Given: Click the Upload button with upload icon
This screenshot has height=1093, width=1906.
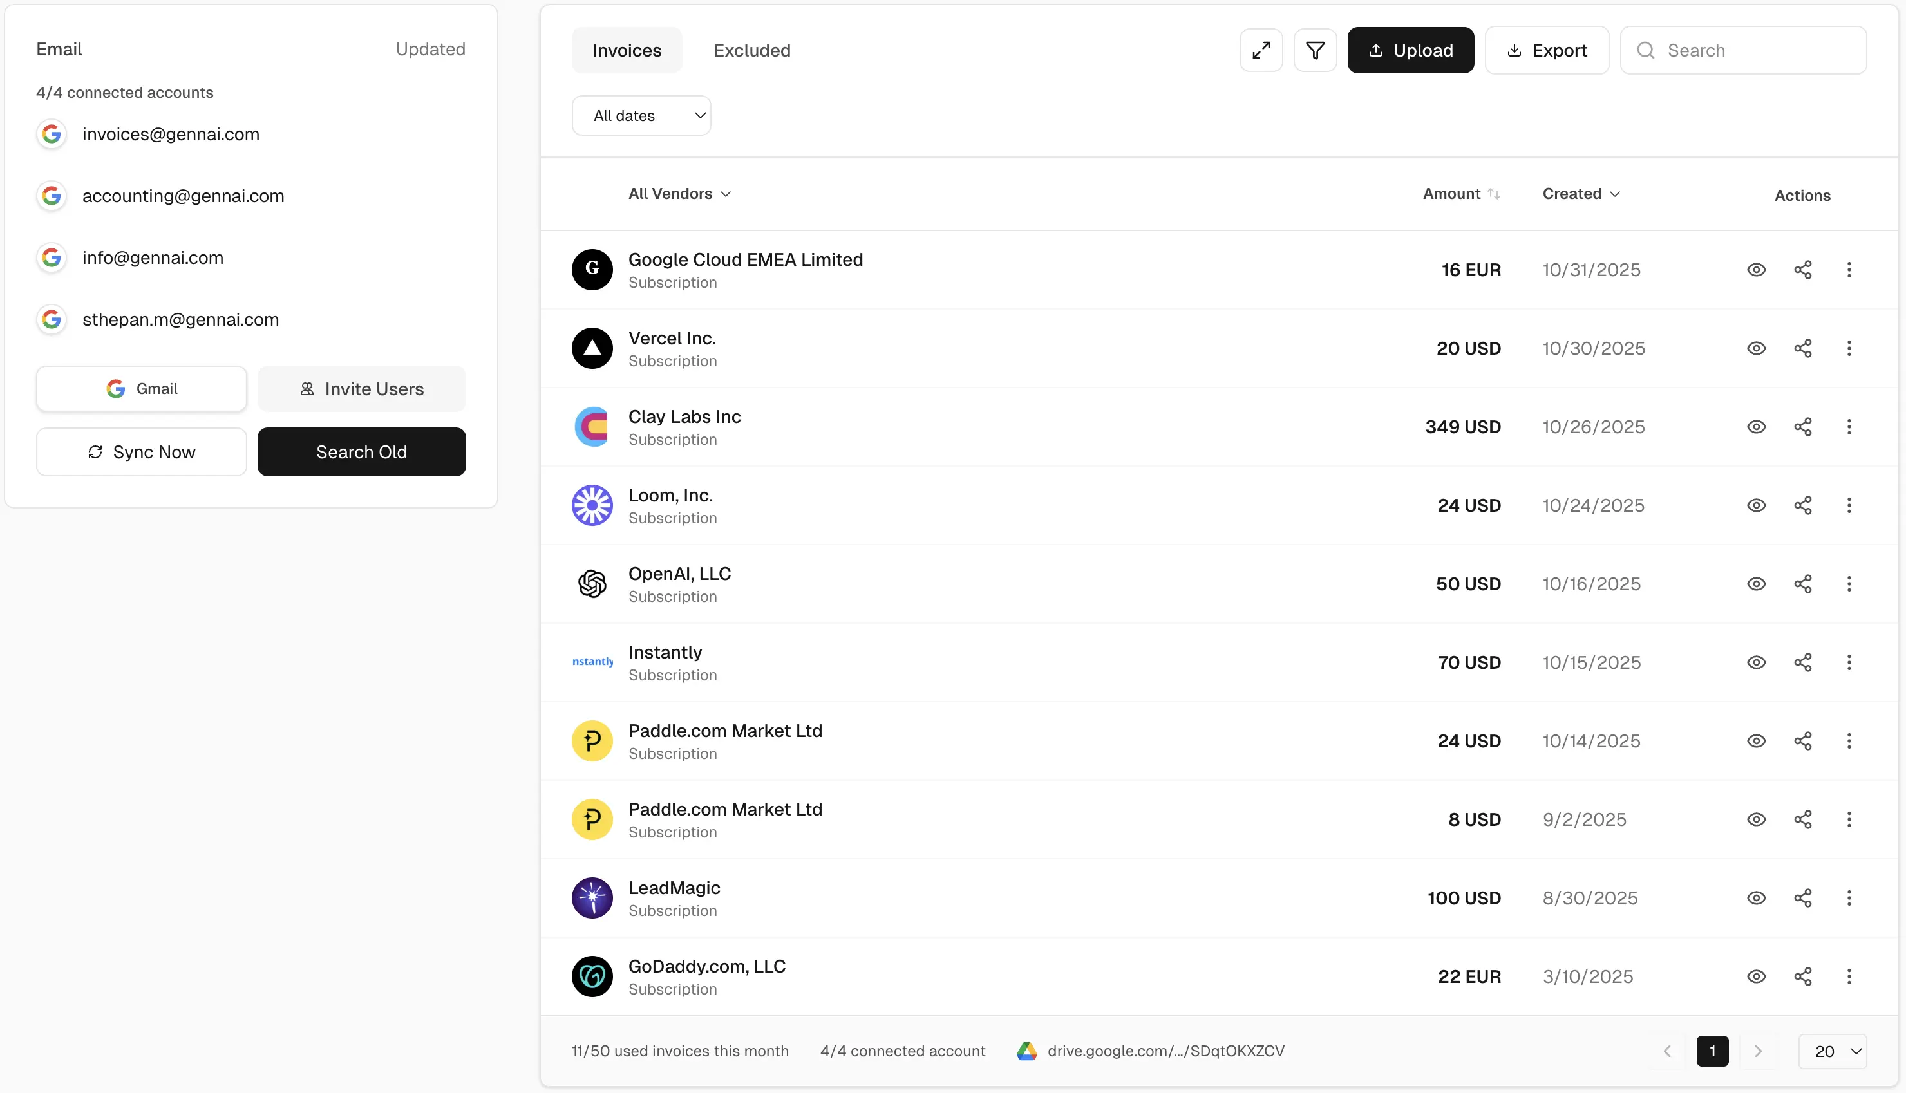Looking at the screenshot, I should [x=1410, y=50].
